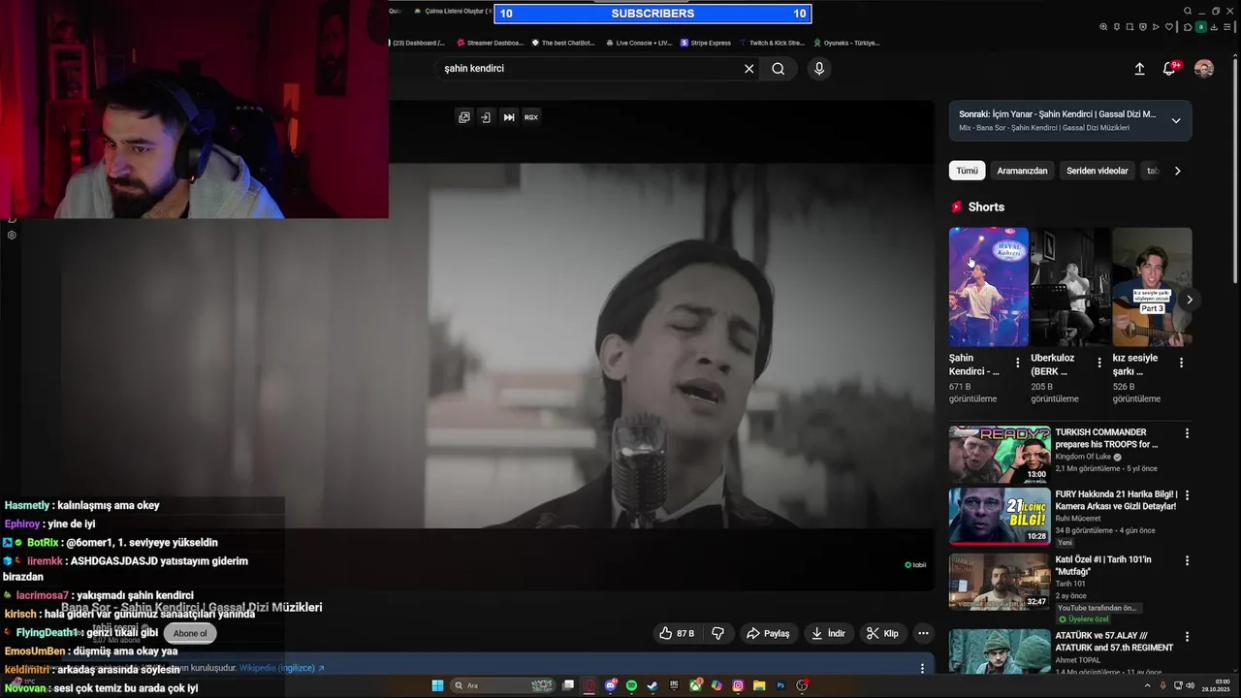This screenshot has height=698, width=1241.
Task: Open File Explorer from the taskbar
Action: [x=759, y=685]
